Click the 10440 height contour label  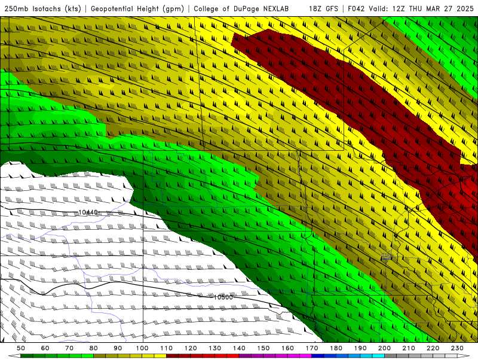click(x=88, y=212)
